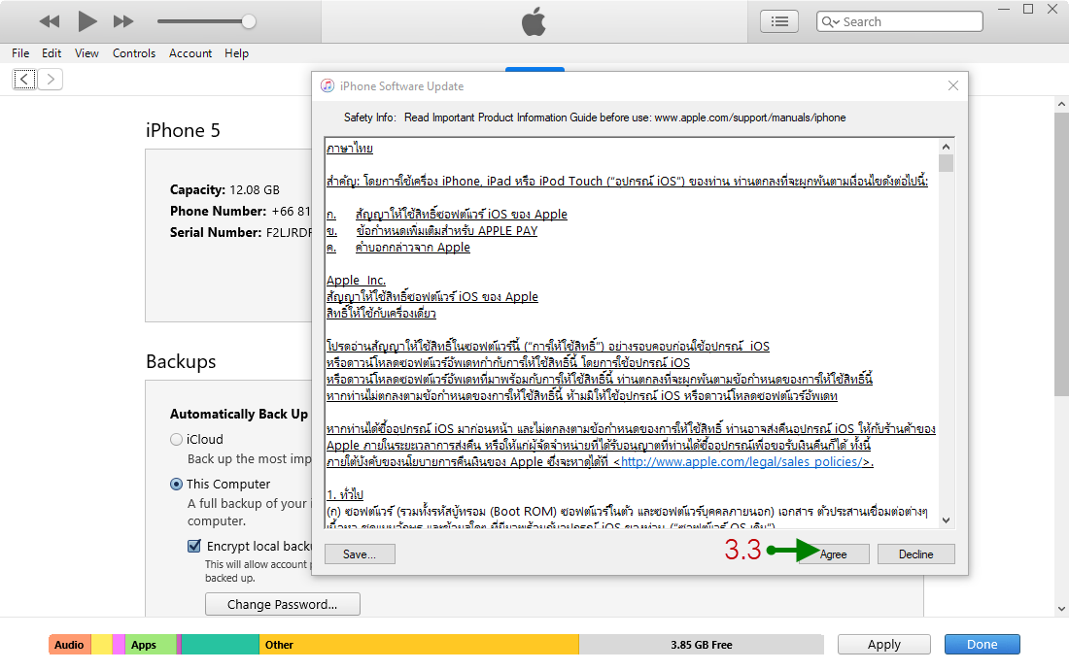Open the Controls menu
Image resolution: width=1069 pixels, height=671 pixels.
point(134,53)
